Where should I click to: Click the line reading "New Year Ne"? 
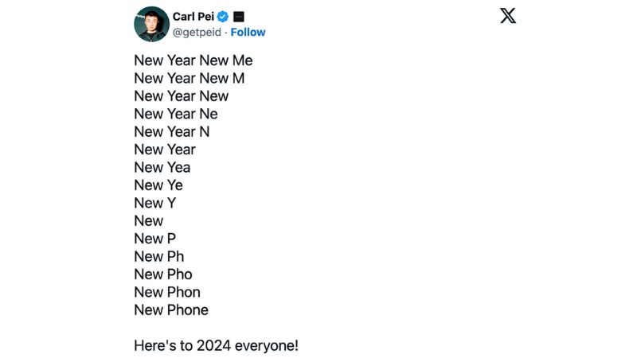[x=175, y=114]
